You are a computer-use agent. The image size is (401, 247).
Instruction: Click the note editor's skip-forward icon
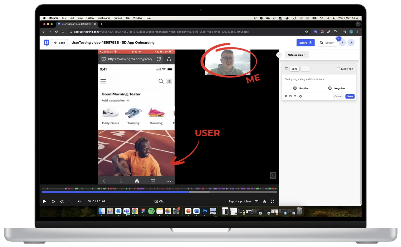295,96
